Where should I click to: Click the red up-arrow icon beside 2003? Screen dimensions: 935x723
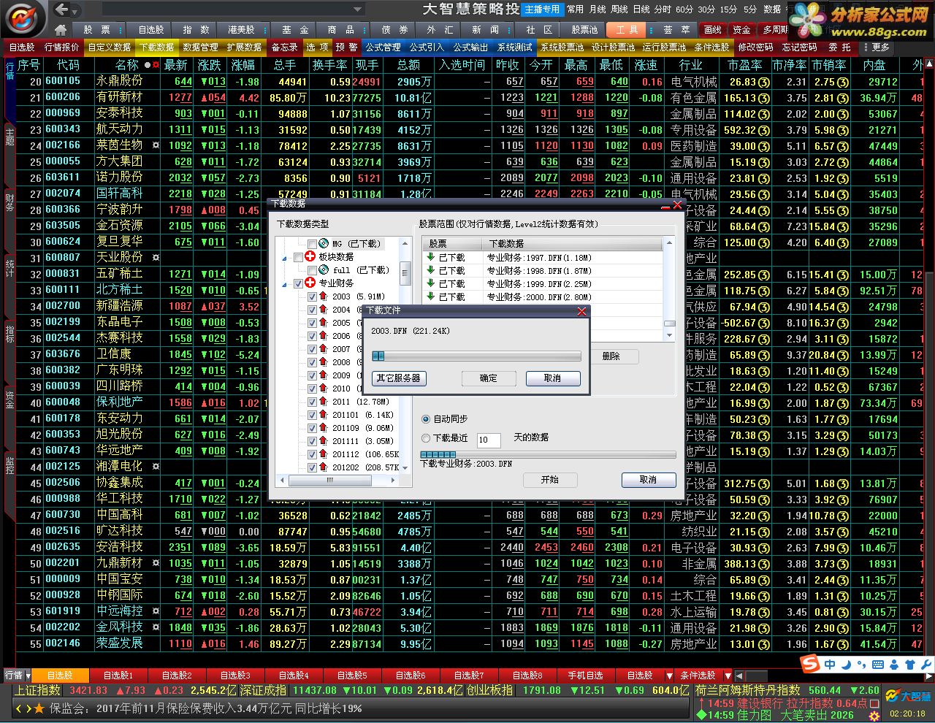323,297
